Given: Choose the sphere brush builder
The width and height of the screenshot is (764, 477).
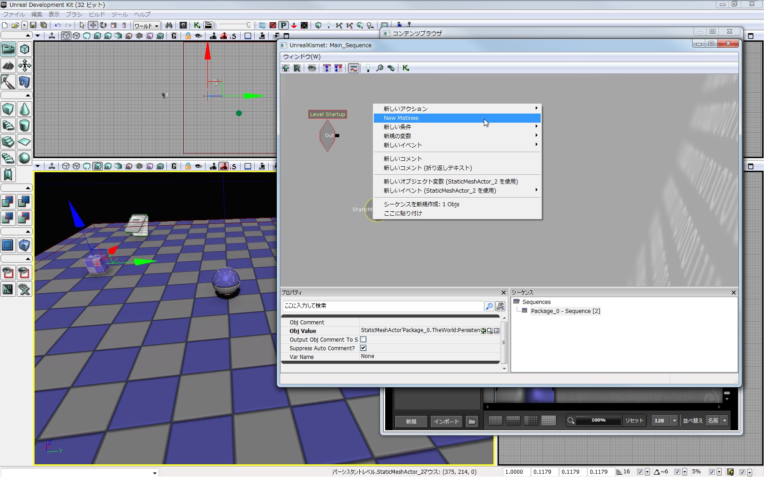Looking at the screenshot, I should (25, 159).
